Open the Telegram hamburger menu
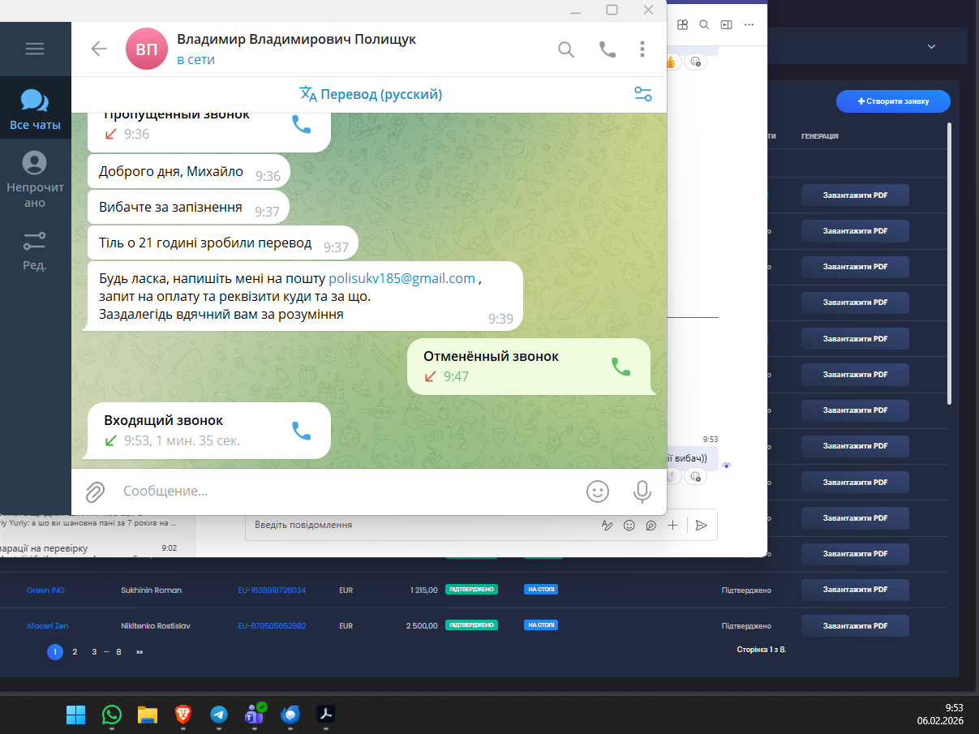Viewport: 979px width, 734px height. [35, 49]
